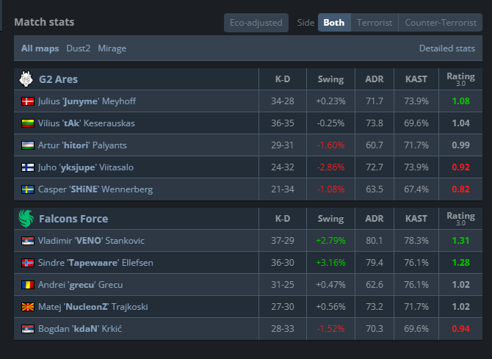Screen dimensions: 492x359
Task: Select the Both side filter
Action: tap(334, 23)
